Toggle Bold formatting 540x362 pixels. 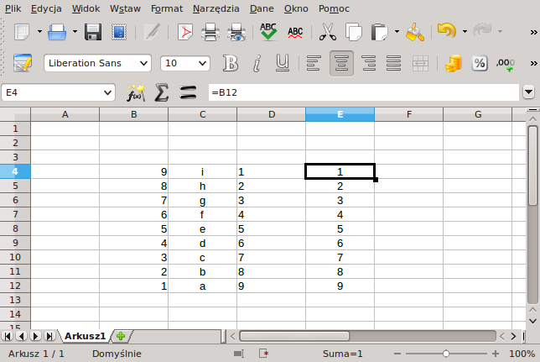click(231, 63)
